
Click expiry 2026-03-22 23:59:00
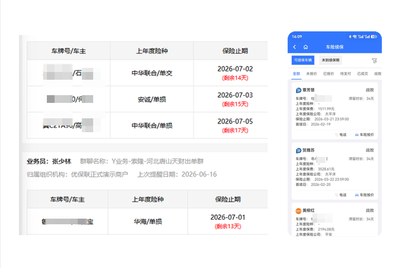pyautogui.click(x=332, y=180)
